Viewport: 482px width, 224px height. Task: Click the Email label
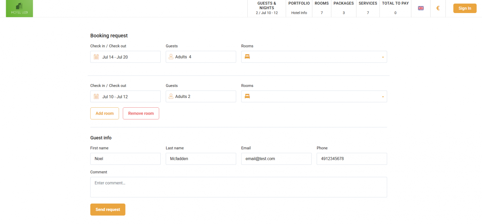[x=246, y=148]
